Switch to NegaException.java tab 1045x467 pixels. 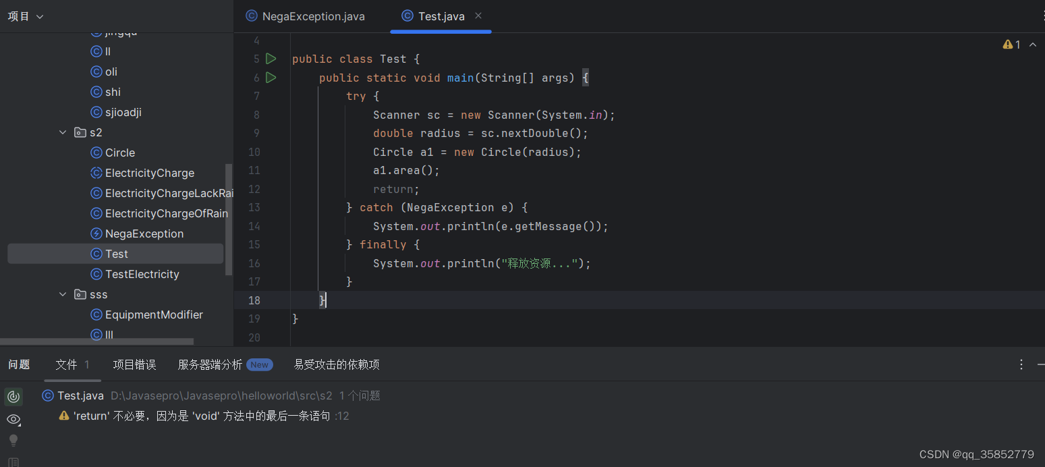coord(306,16)
